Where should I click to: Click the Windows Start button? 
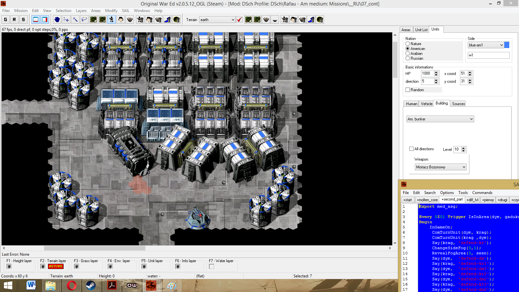(x=8, y=286)
